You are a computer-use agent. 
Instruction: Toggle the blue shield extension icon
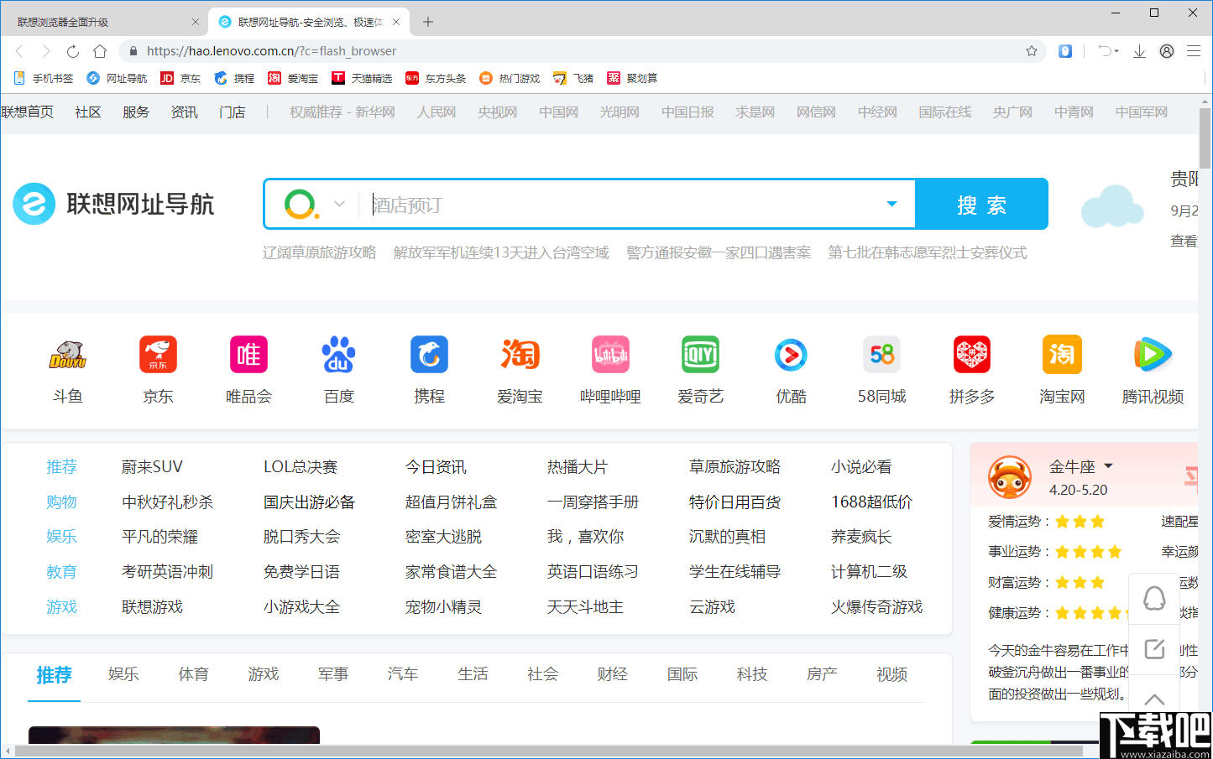[x=1064, y=51]
